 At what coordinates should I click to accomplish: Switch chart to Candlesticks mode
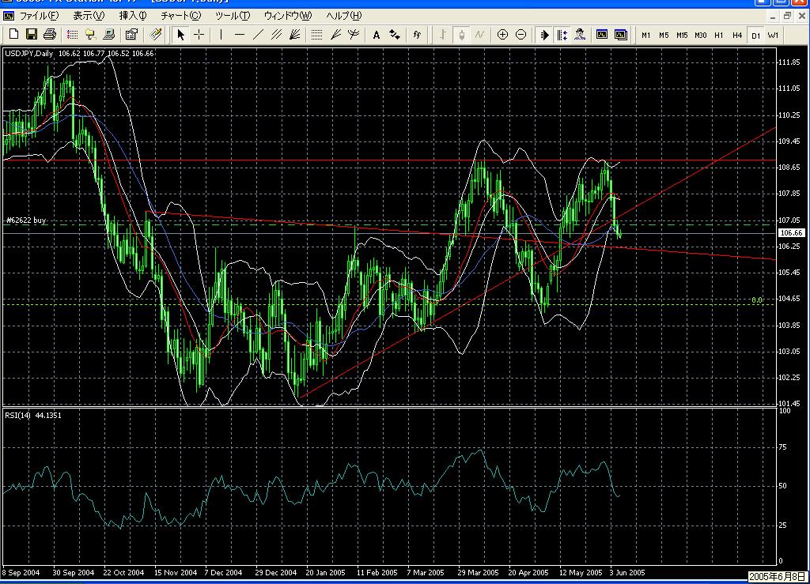(461, 35)
